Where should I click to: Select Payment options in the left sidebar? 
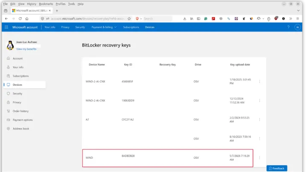[23, 120]
